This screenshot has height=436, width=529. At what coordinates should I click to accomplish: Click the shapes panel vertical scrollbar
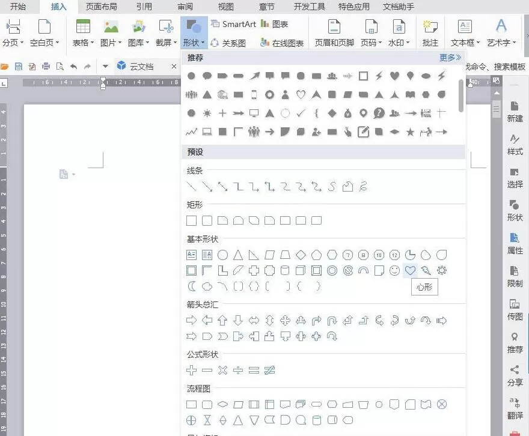click(x=461, y=95)
